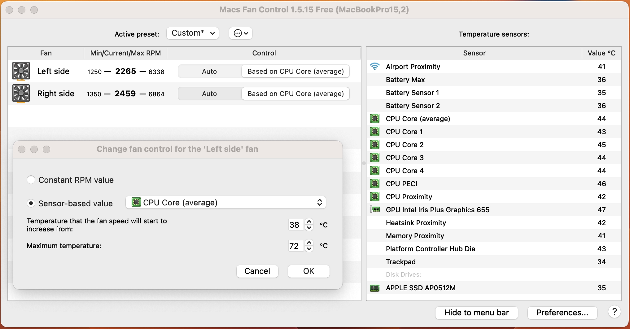Viewport: 630px width, 329px height.
Task: Click the CPU Core 1 chip icon
Action: coord(375,132)
